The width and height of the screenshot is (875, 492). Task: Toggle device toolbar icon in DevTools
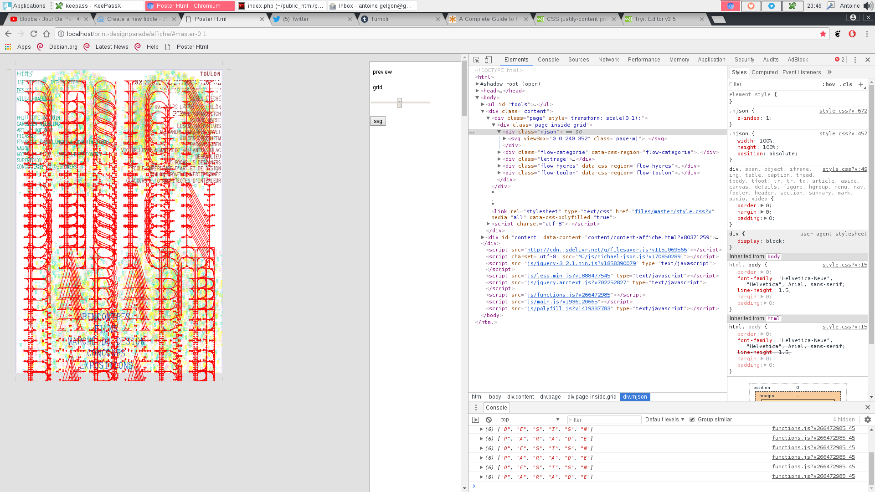[x=488, y=60]
